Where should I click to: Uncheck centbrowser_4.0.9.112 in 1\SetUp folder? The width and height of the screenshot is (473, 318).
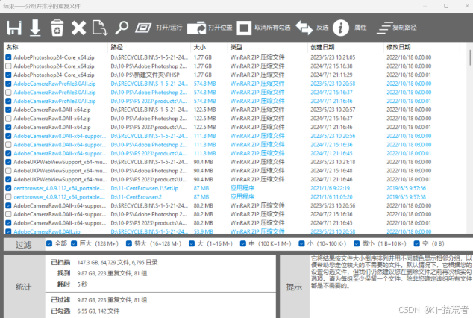pyautogui.click(x=8, y=188)
